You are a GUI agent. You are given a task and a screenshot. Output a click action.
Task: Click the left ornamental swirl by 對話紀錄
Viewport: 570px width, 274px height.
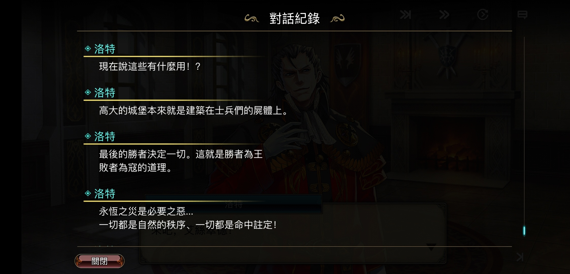click(x=252, y=19)
